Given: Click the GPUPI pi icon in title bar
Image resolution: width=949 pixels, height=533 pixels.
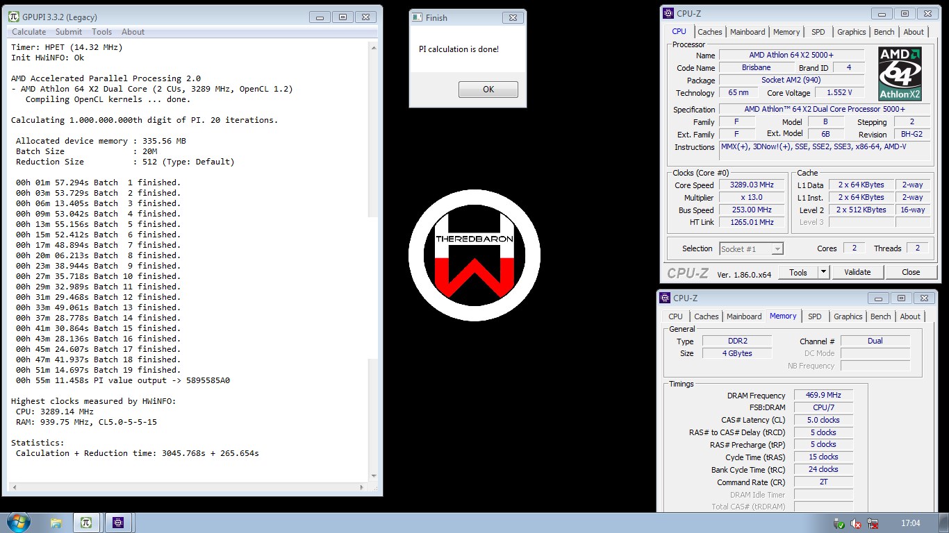Looking at the screenshot, I should tap(14, 17).
